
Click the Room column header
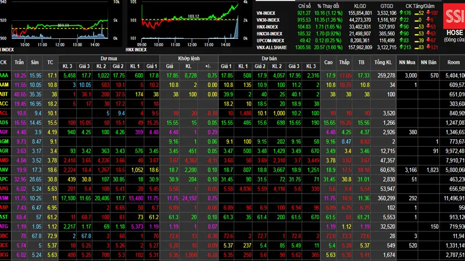(453, 62)
